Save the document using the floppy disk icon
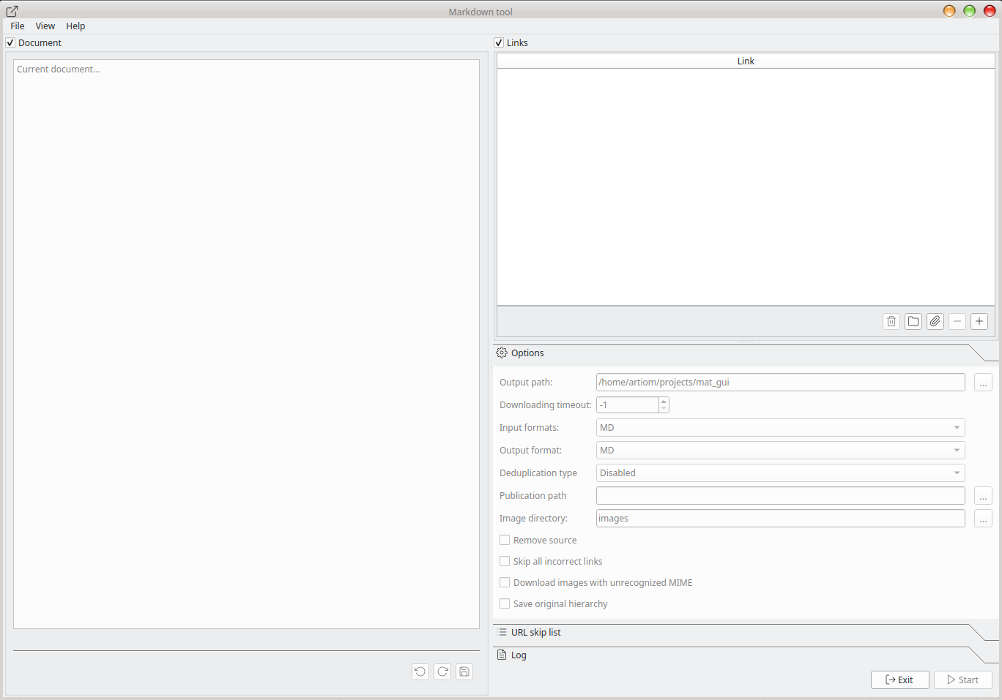The height and width of the screenshot is (700, 1002). click(x=464, y=671)
